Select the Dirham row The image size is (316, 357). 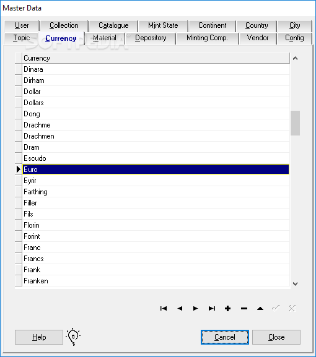tap(156, 80)
